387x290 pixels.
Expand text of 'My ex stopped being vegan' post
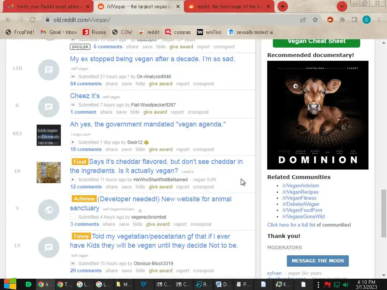tap(73, 76)
